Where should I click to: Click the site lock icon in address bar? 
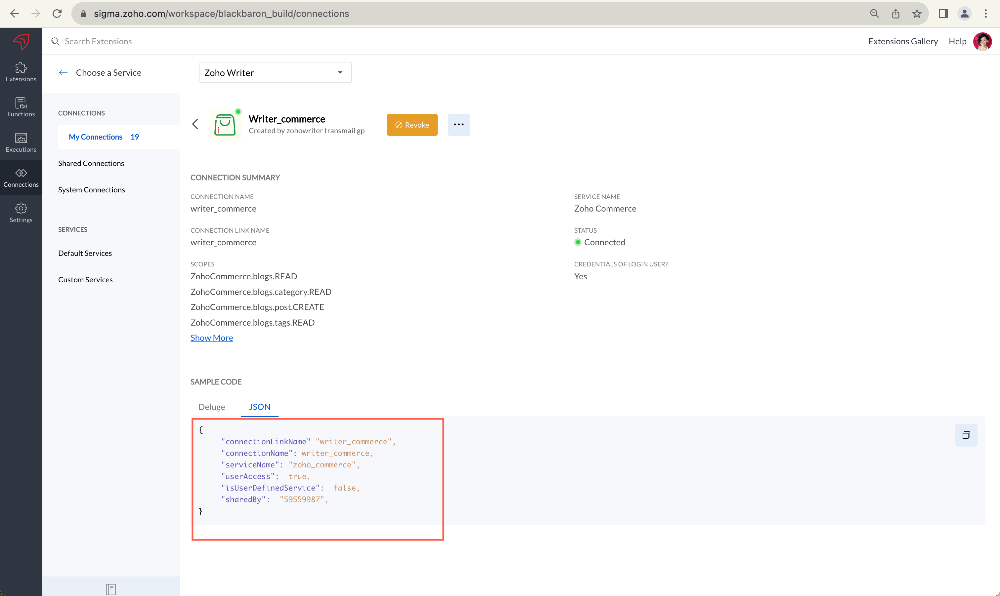tap(83, 14)
